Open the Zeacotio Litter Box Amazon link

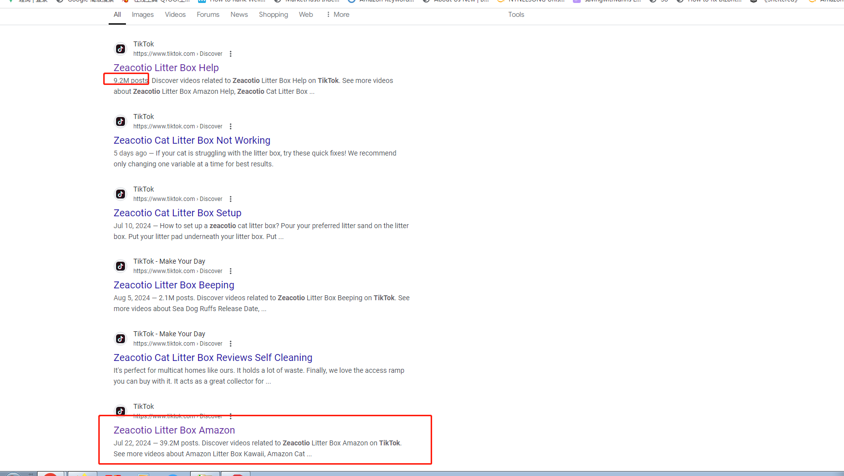tap(174, 430)
